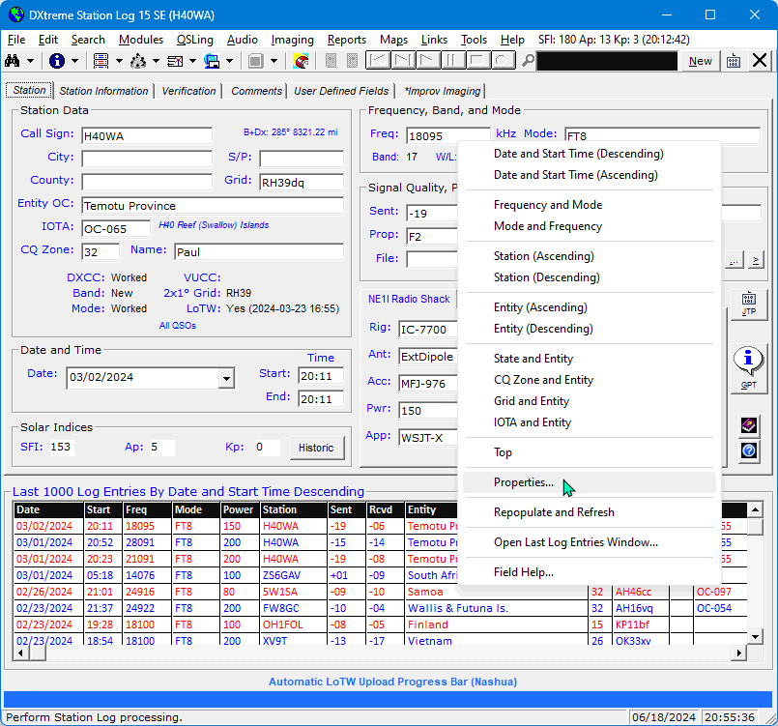The width and height of the screenshot is (778, 726).
Task: Click the New button in toolbar
Action: tap(701, 61)
